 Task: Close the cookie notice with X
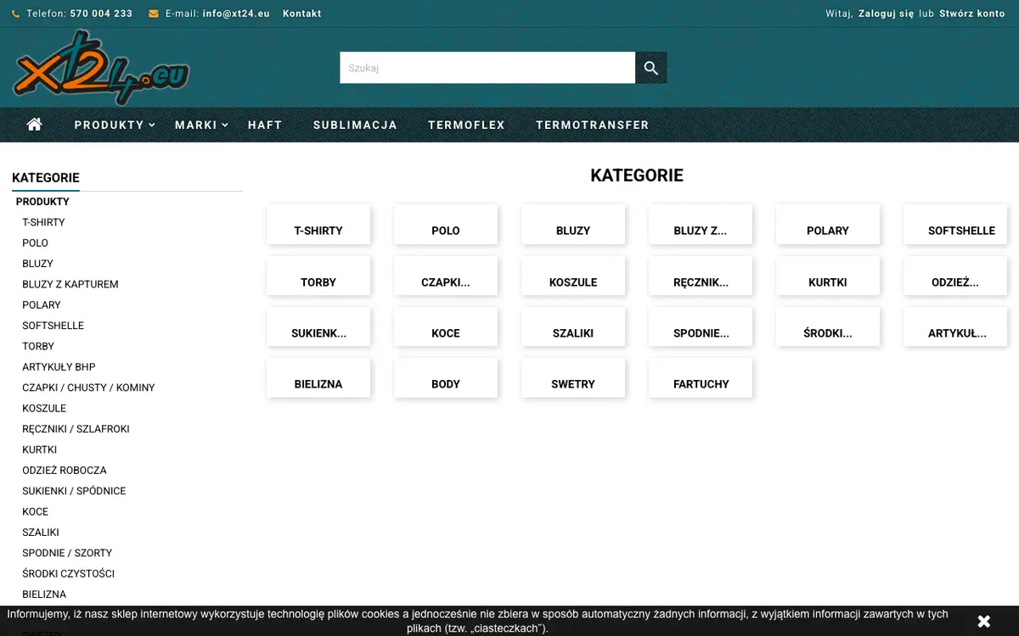[x=983, y=622]
